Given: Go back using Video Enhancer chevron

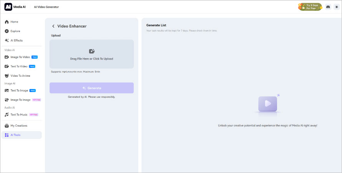Looking at the screenshot, I should [x=53, y=26].
